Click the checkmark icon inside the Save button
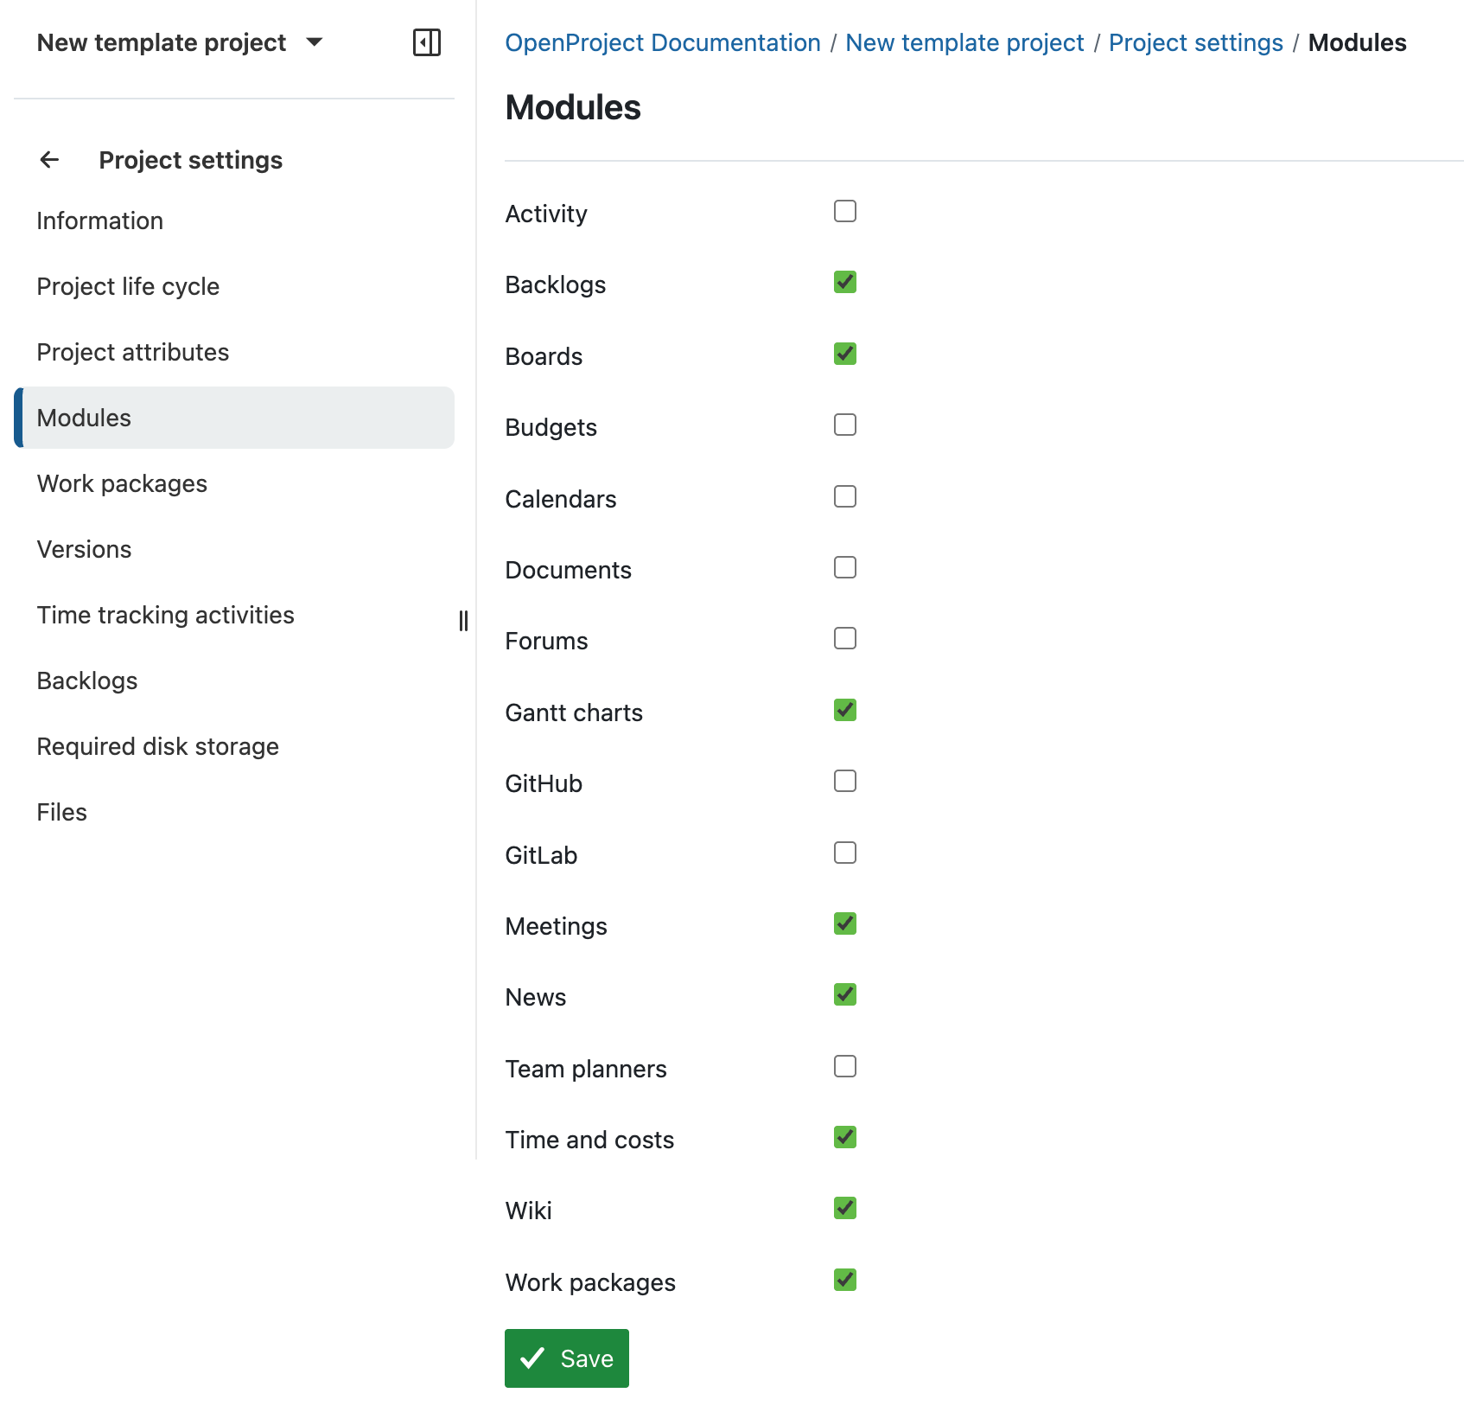This screenshot has width=1464, height=1412. point(534,1358)
